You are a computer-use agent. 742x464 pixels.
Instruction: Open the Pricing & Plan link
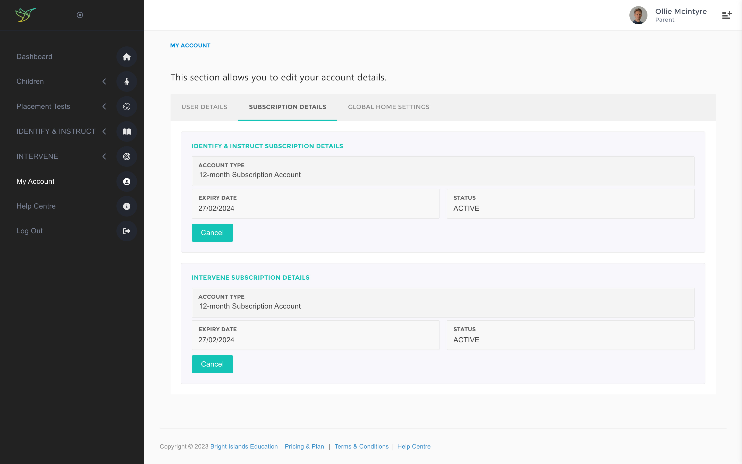[304, 446]
